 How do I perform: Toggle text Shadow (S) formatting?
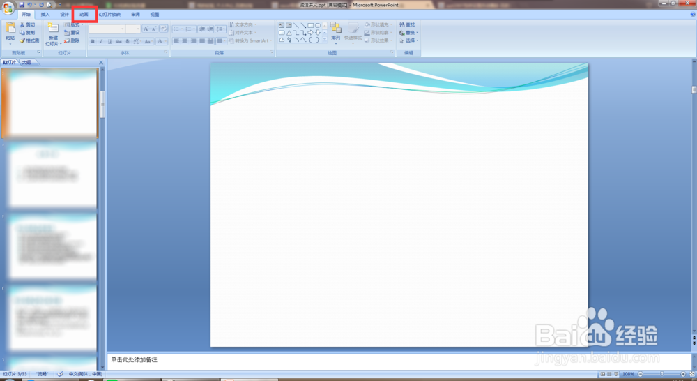(x=128, y=41)
